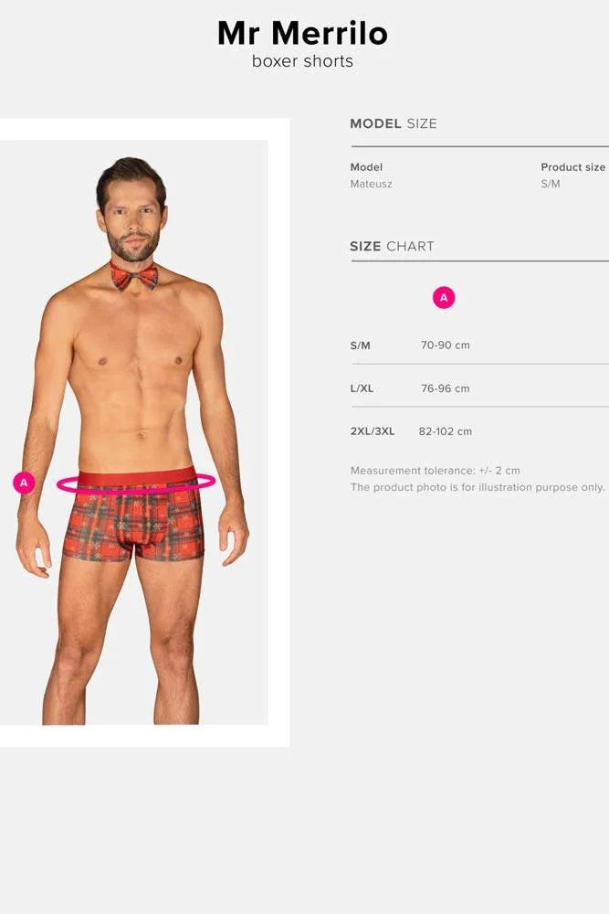The width and height of the screenshot is (609, 914).
Task: Click the Mr Merrilo title
Action: click(x=303, y=33)
